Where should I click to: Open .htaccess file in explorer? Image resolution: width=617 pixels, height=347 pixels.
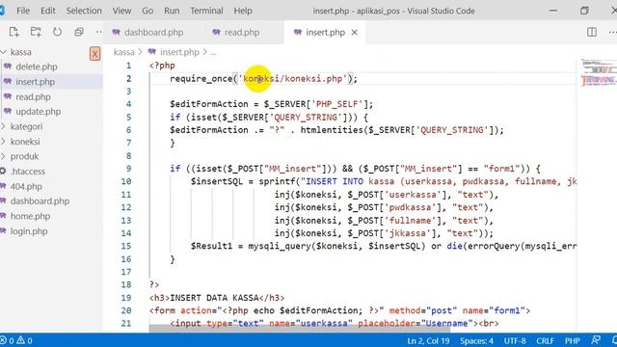coord(28,172)
